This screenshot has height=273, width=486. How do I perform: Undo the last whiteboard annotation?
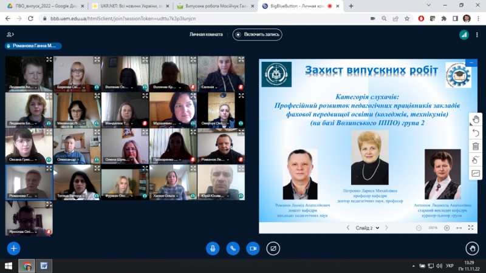(476, 133)
